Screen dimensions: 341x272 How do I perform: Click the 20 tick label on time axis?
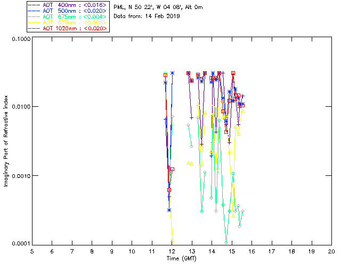(x=331, y=251)
